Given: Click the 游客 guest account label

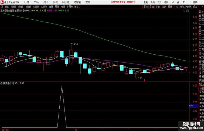Looking at the screenshot, I should click(x=195, y=2).
